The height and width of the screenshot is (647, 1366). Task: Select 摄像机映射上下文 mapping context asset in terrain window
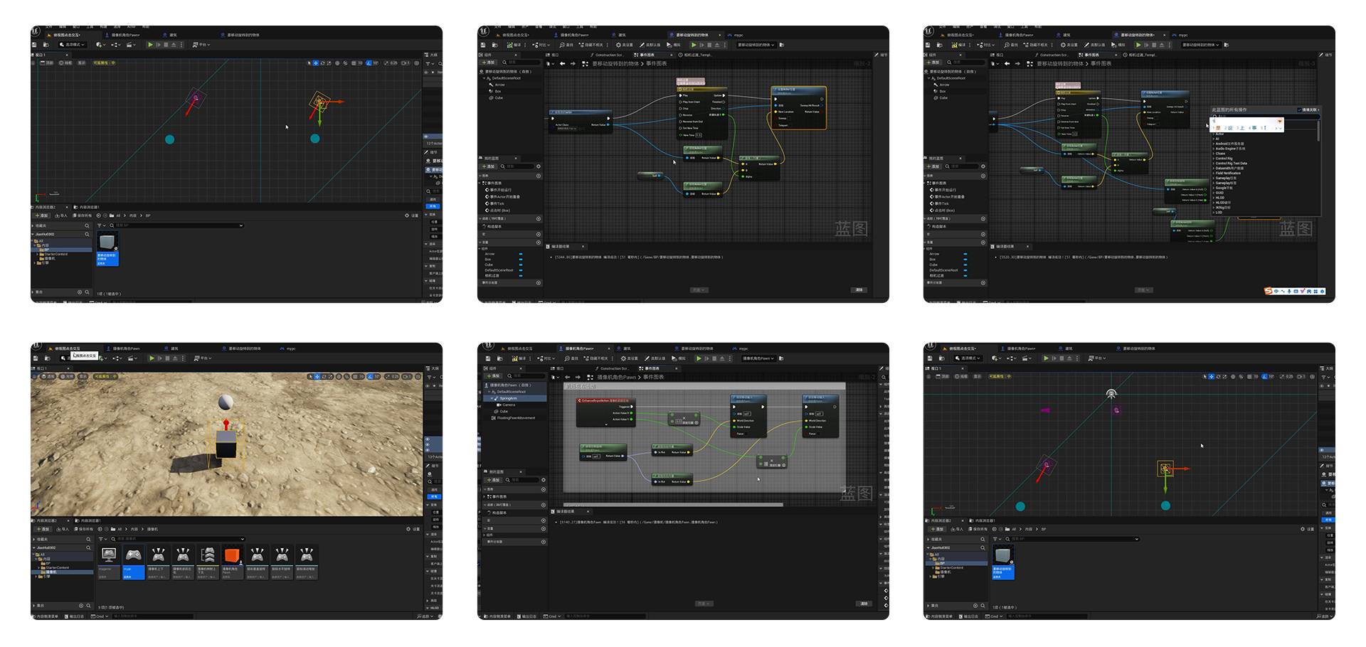pyautogui.click(x=208, y=562)
